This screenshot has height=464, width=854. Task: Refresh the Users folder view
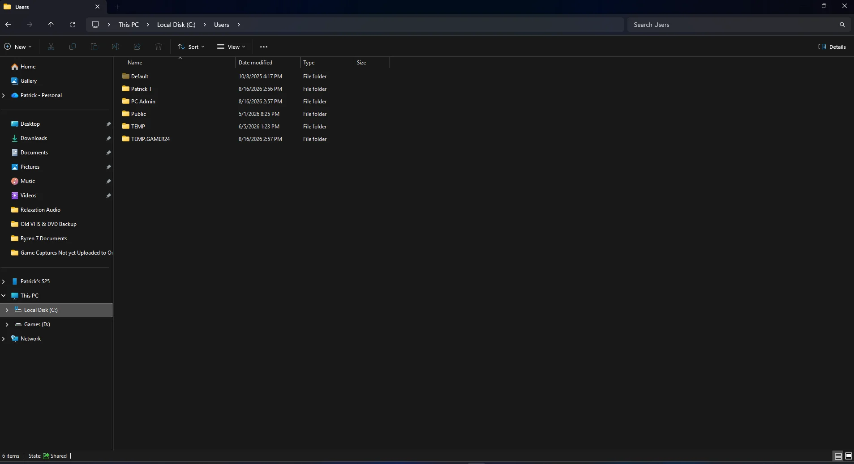(73, 25)
